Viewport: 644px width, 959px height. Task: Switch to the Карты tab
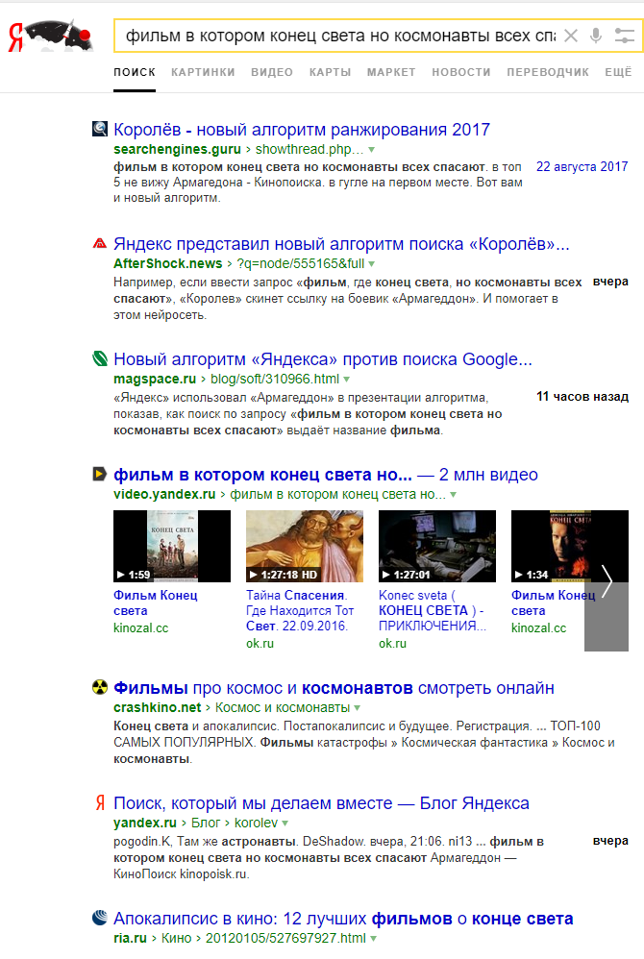pos(331,72)
